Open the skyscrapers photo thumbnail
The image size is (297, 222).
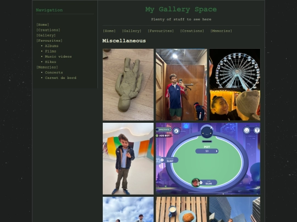pos(235,209)
